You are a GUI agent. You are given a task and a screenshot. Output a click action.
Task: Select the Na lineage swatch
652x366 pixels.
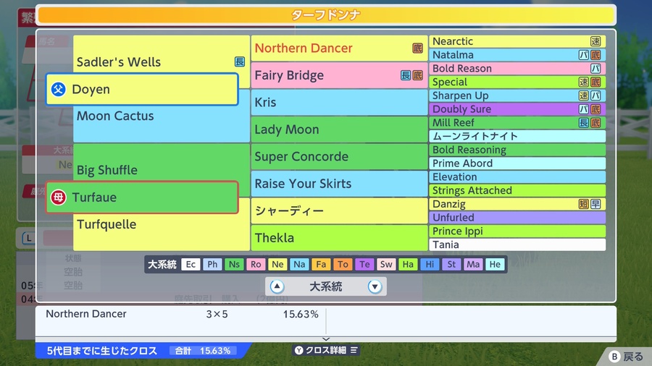pyautogui.click(x=299, y=264)
